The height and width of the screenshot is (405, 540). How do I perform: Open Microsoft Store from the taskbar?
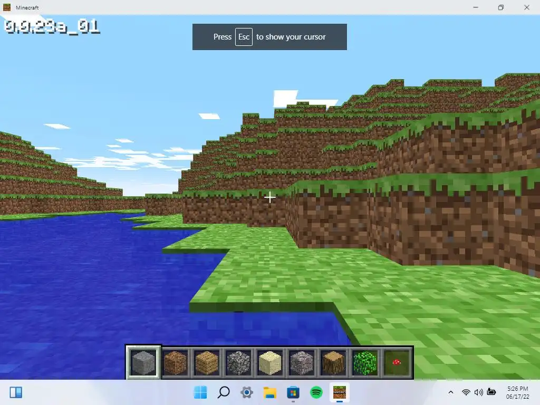(x=293, y=392)
